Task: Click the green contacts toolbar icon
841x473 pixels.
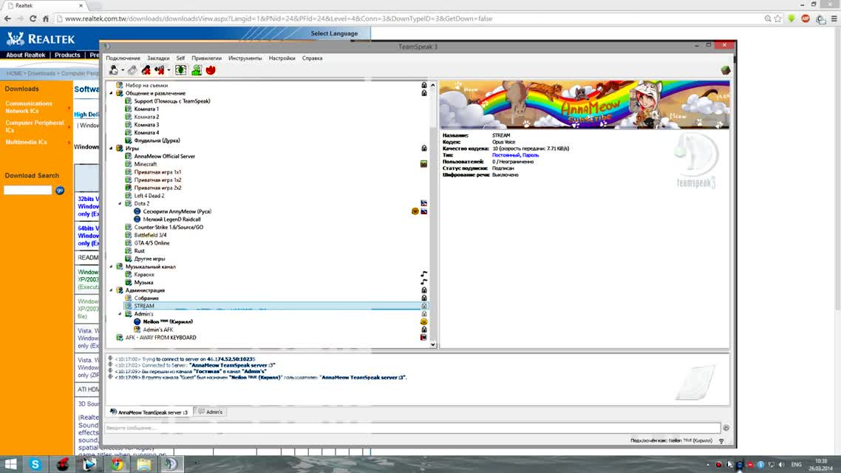Action: point(197,70)
